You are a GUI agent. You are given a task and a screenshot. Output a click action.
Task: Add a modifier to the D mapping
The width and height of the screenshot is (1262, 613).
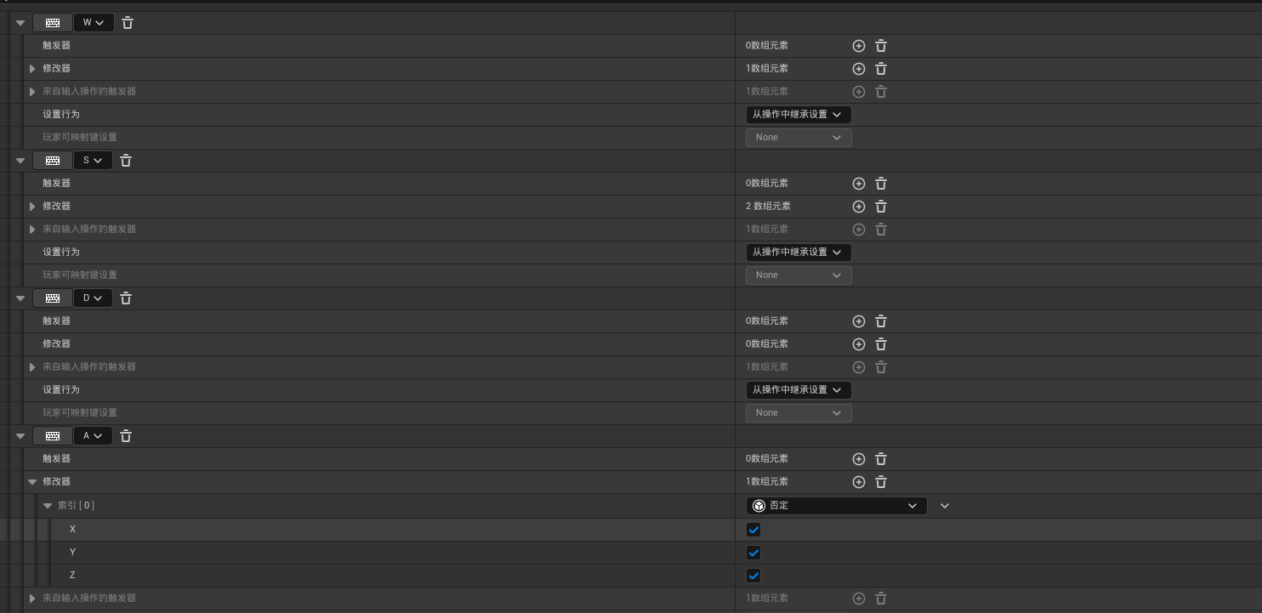coord(858,344)
